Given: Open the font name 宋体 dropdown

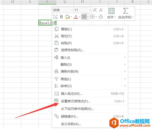Looking at the screenshot, I should tap(72, 10).
